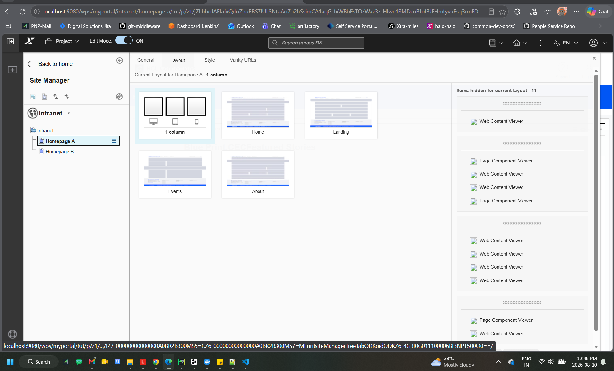The image size is (614, 371).
Task: Choose the About layout thumbnail
Action: coord(258,175)
